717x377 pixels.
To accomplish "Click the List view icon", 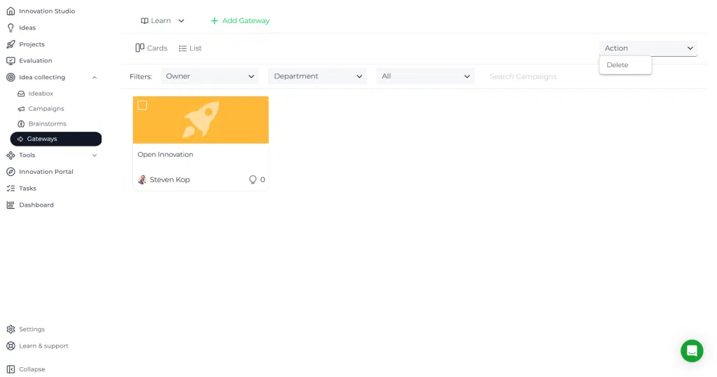I will pyautogui.click(x=183, y=48).
